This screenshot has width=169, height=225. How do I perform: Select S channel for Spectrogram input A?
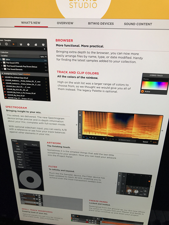[x=95, y=138]
